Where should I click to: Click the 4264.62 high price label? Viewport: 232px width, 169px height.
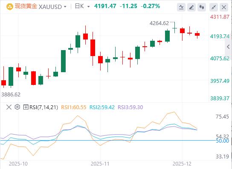pos(159,23)
